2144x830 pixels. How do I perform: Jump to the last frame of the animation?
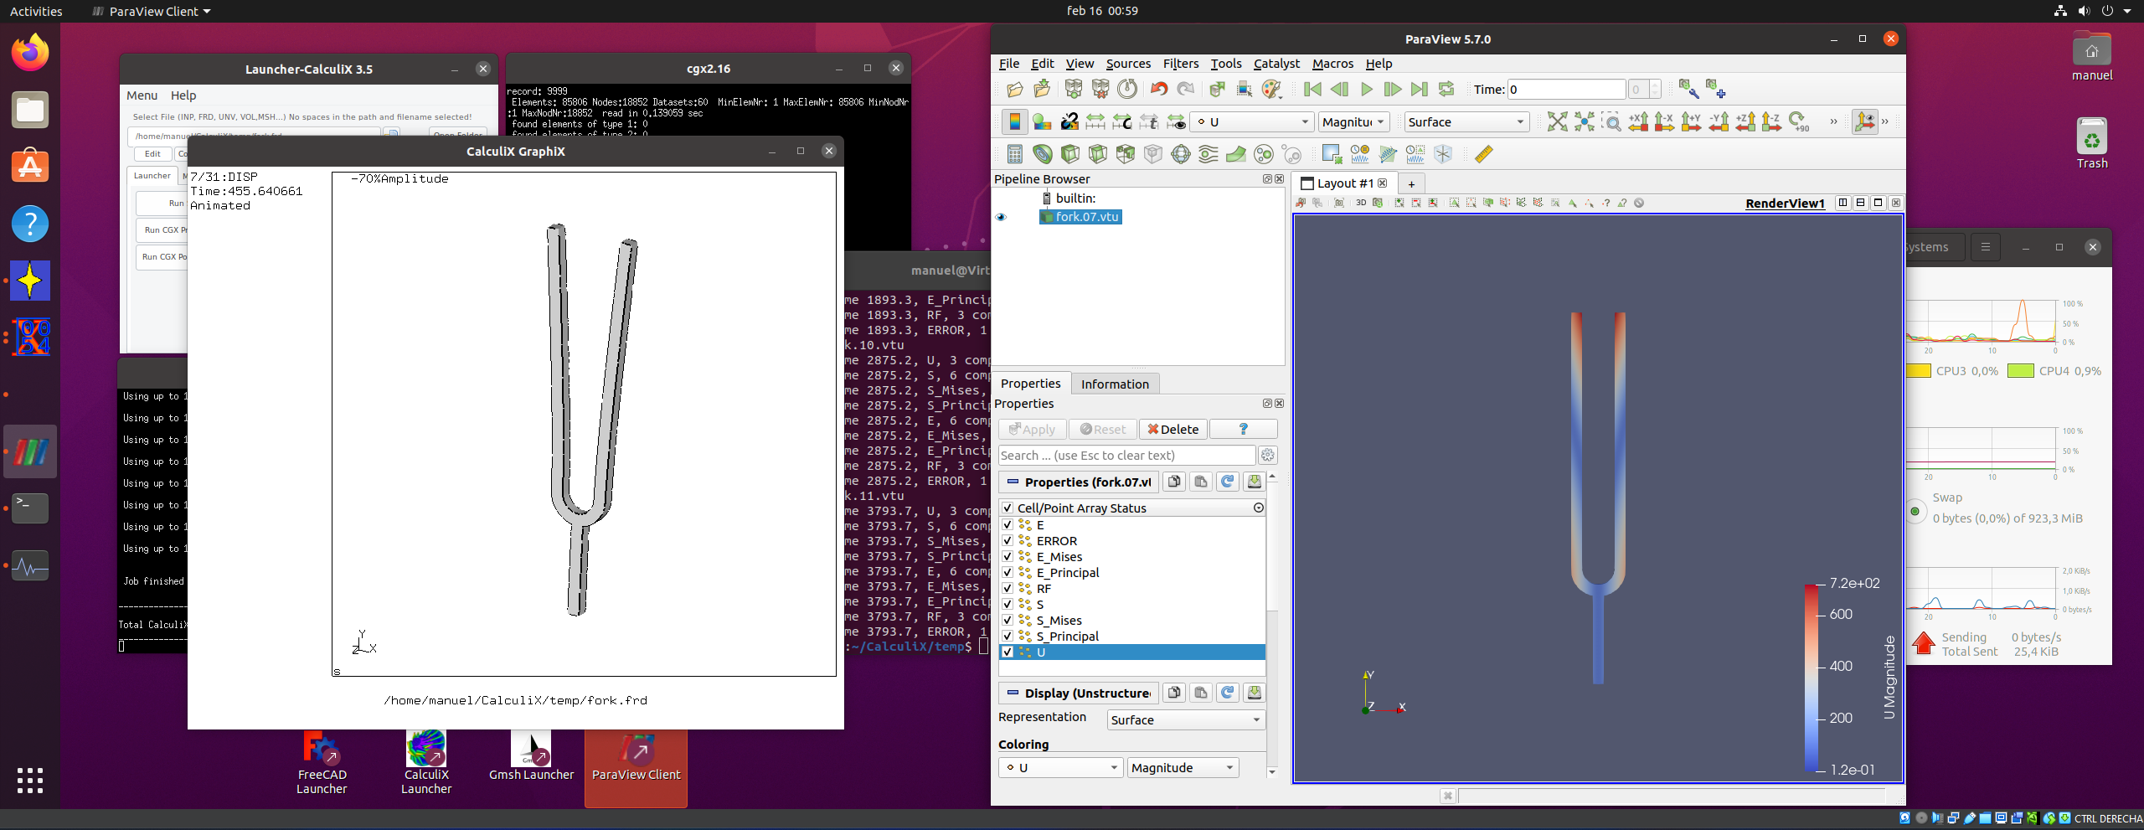tap(1420, 89)
